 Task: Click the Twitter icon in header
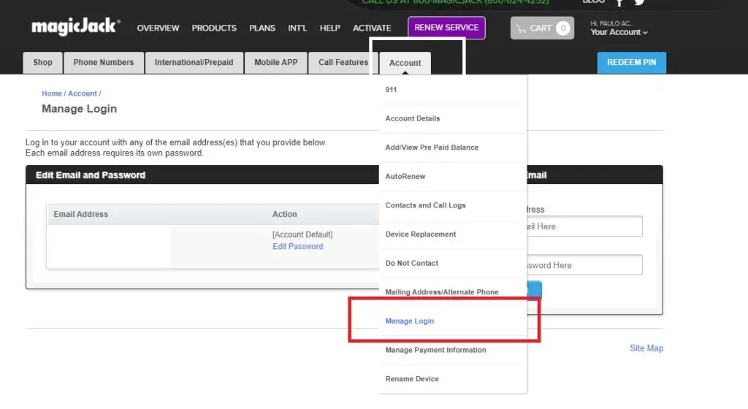pos(639,2)
